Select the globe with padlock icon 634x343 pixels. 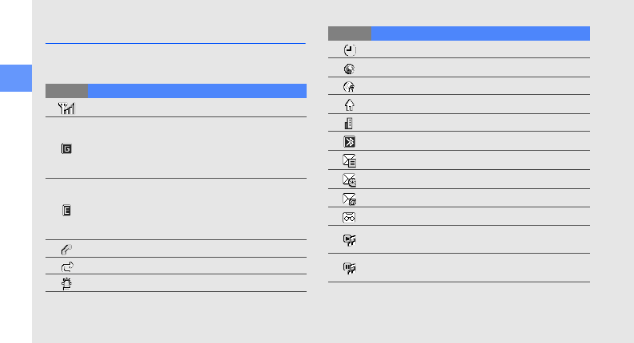point(349,87)
